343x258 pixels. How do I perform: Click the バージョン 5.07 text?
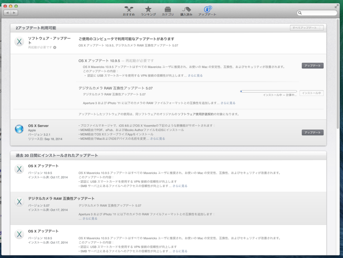39,205
